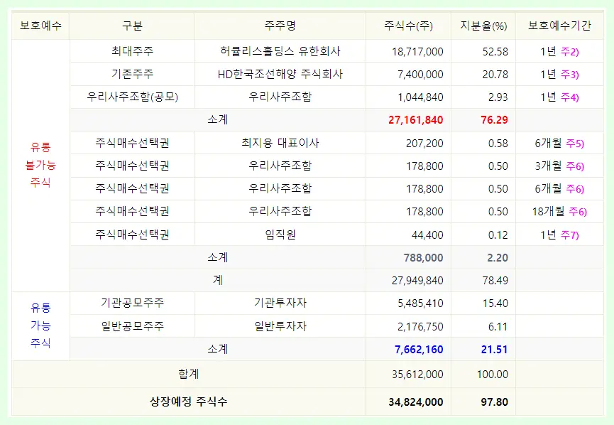Screen dimensions: 614x425
Task: Click the blue subtotal value 7,662,160
Action: click(x=420, y=349)
